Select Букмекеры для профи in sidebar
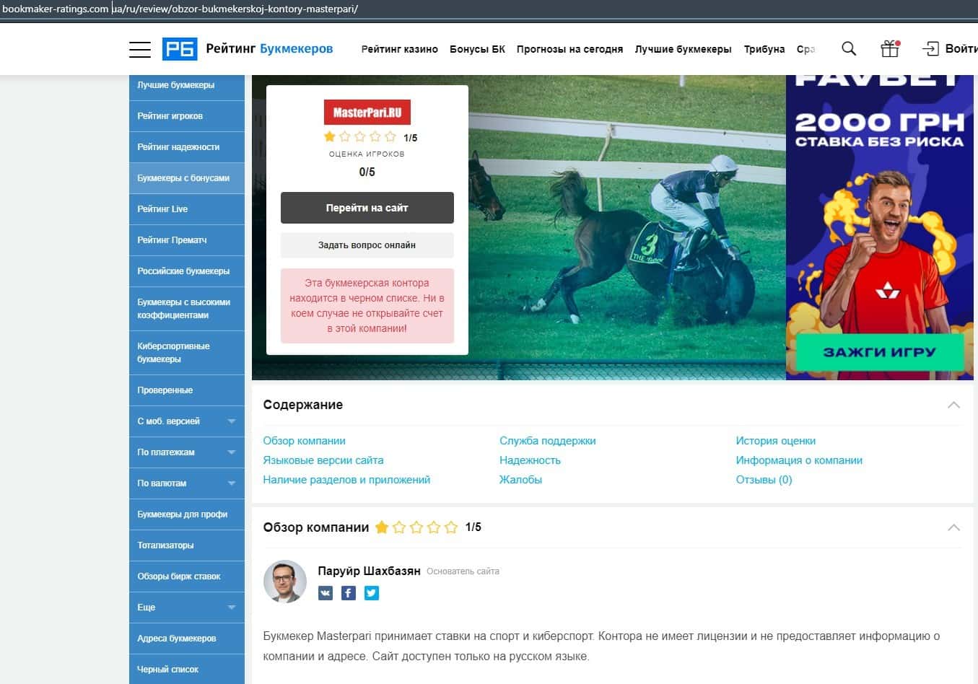This screenshot has width=978, height=684. 187,514
